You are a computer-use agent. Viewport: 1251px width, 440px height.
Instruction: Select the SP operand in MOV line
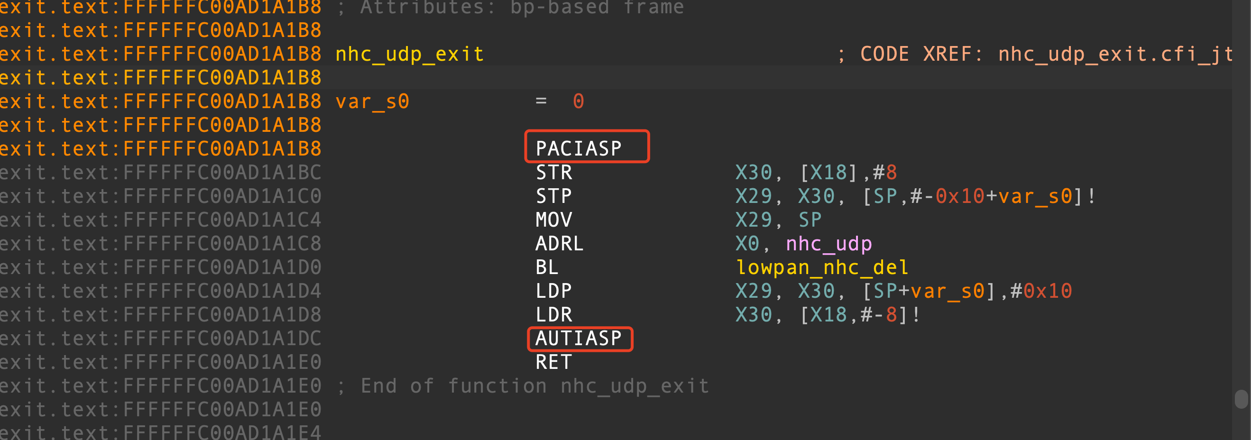click(809, 220)
